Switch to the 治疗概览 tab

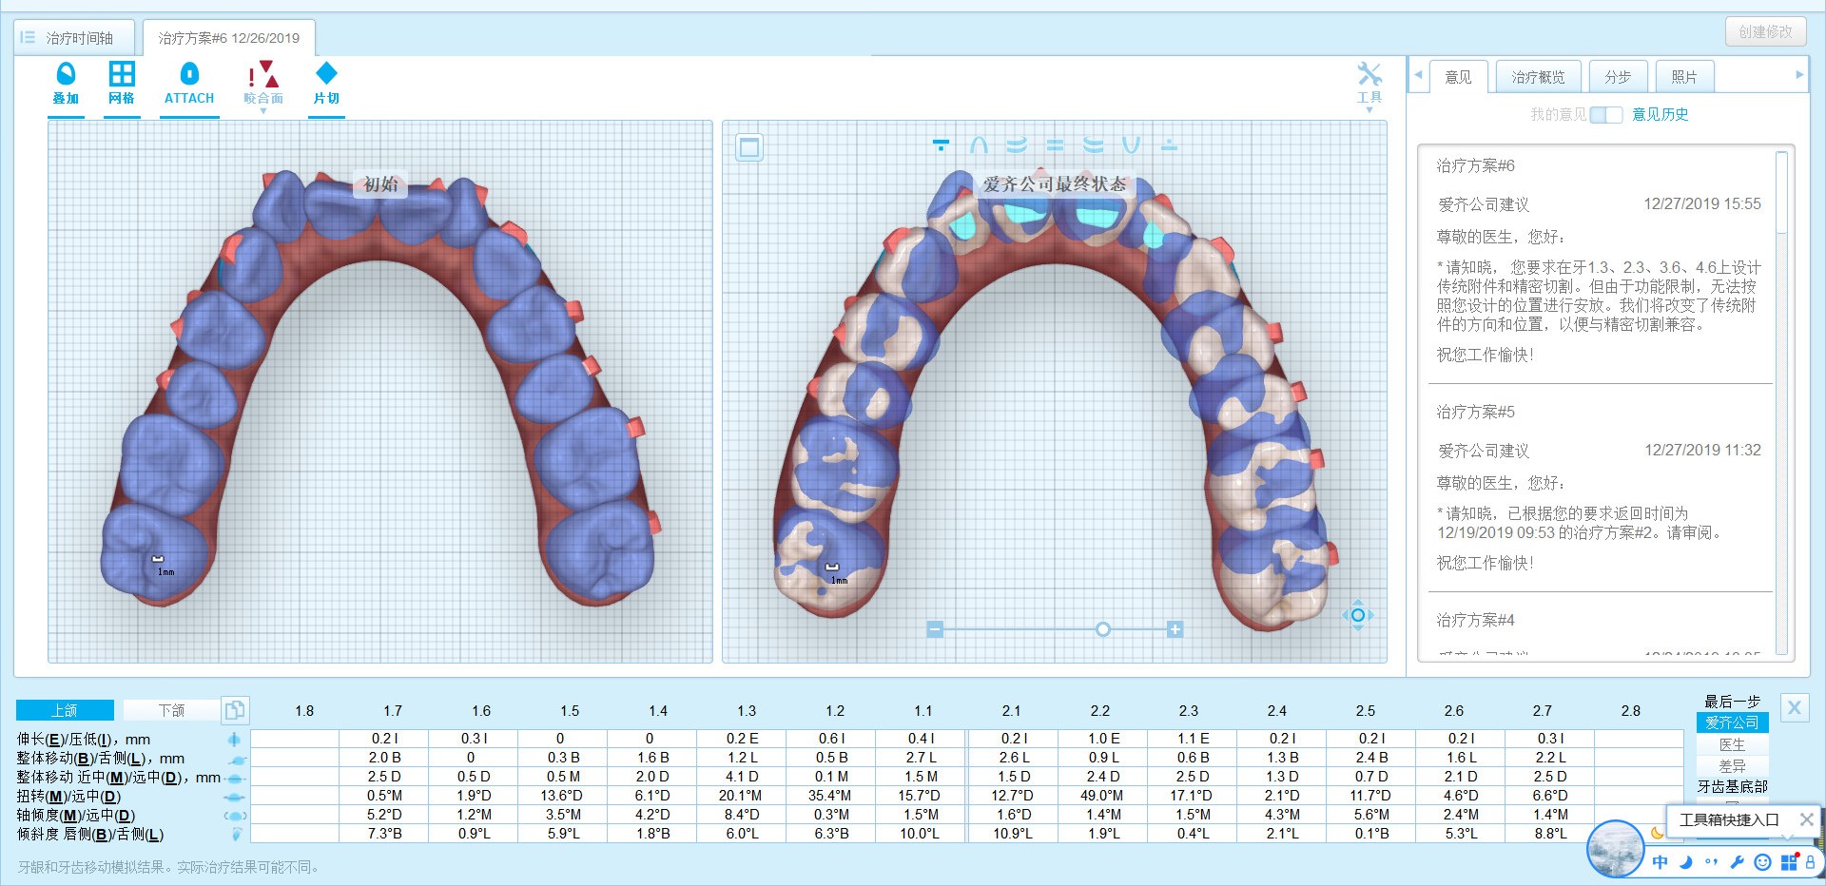click(1537, 77)
